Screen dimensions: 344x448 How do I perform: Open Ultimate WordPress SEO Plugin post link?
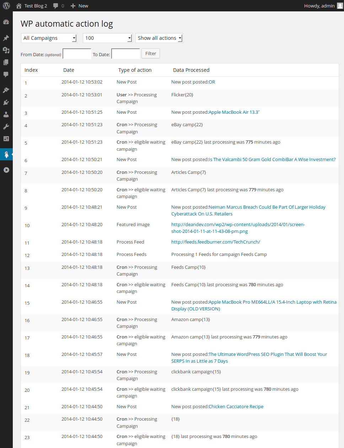point(249,358)
